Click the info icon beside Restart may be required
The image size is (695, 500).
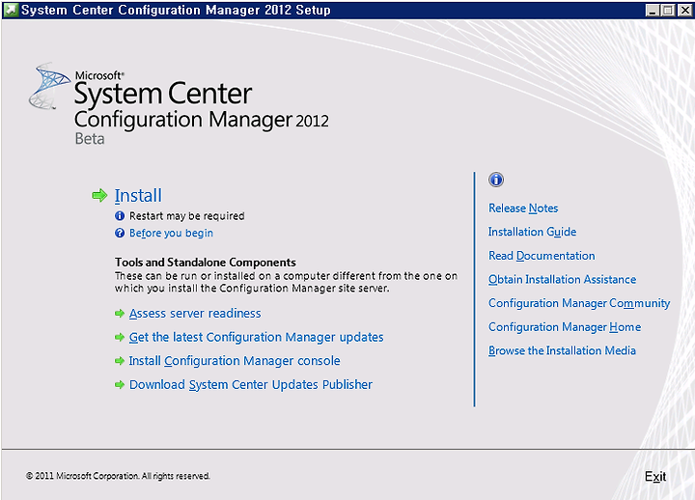pyautogui.click(x=120, y=216)
